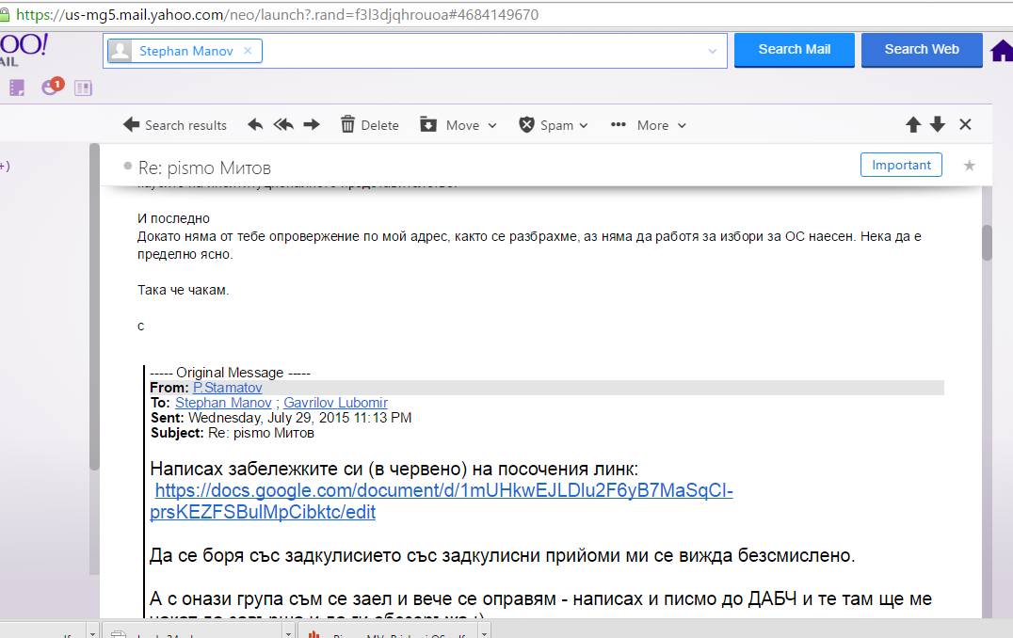Open the docs.google.com document link

(x=442, y=490)
